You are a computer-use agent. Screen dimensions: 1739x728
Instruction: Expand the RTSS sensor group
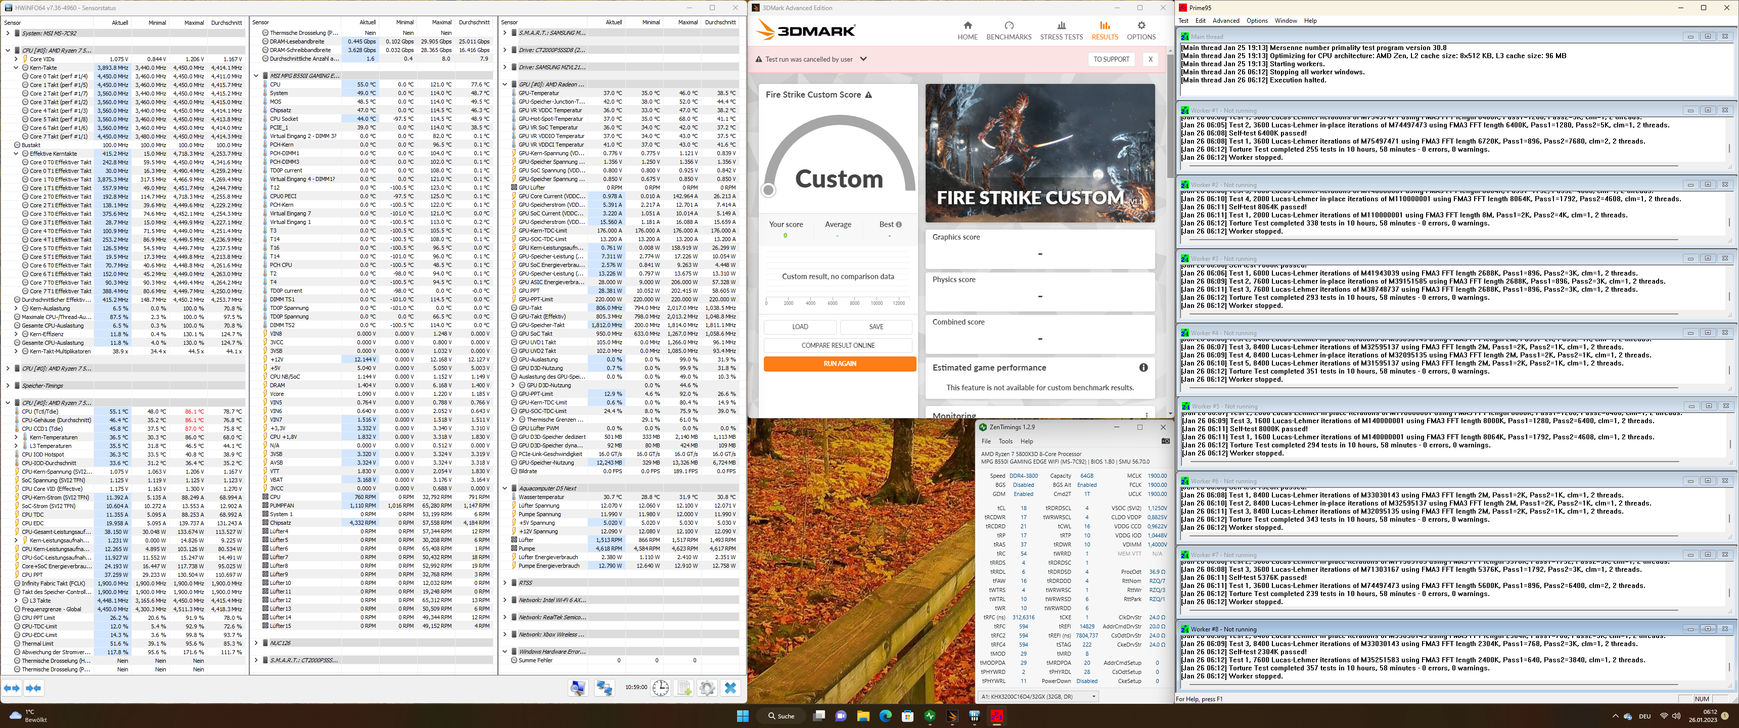(505, 583)
